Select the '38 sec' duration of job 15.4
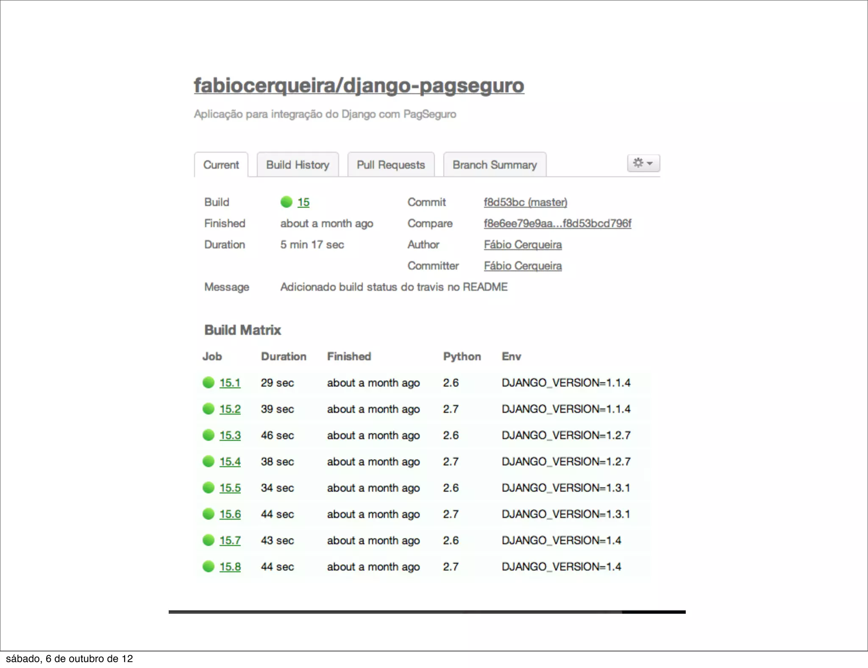This screenshot has width=868, height=668. (278, 462)
